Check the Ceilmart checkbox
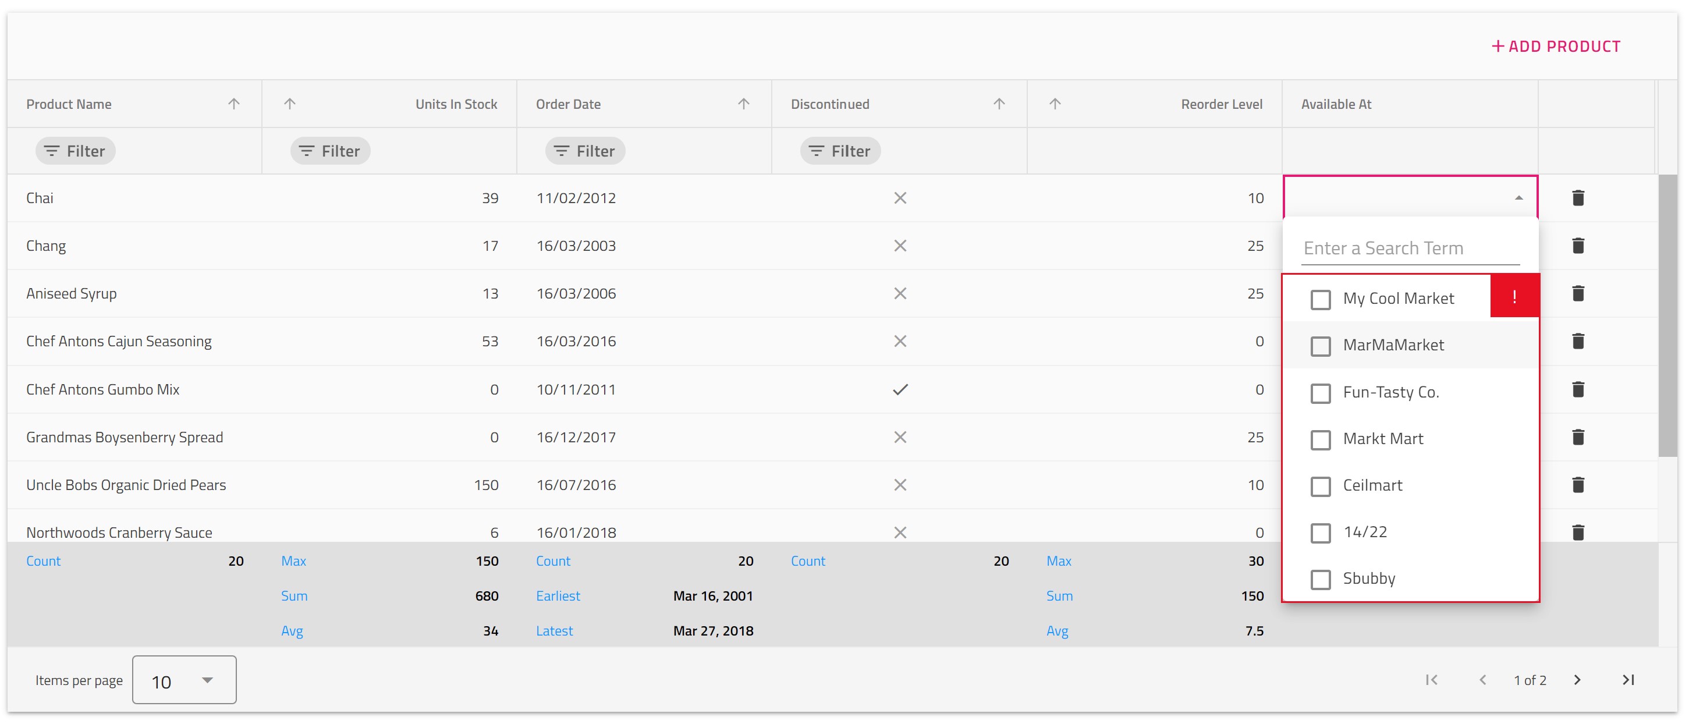This screenshot has height=724, width=1689. 1321,487
